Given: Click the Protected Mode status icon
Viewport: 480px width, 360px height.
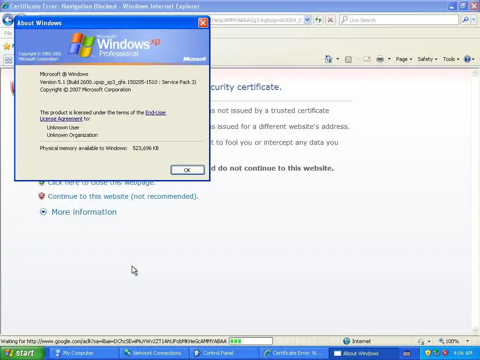Looking at the screenshot, I should pos(422,341).
